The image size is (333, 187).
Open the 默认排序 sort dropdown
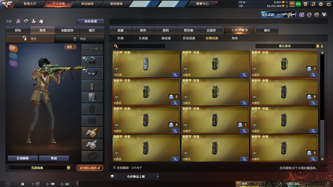(x=286, y=46)
